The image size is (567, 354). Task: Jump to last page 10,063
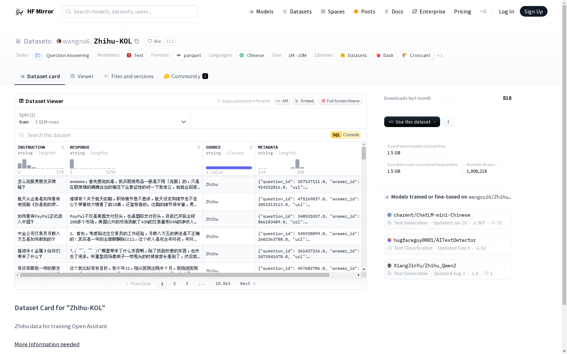click(x=223, y=284)
